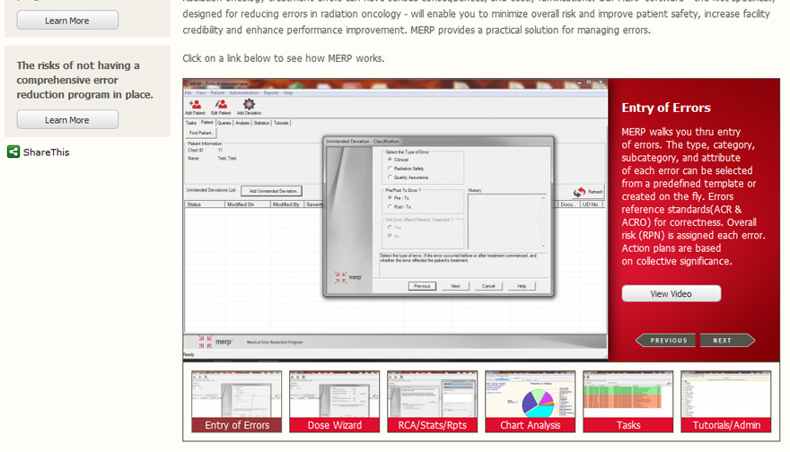Click the Add Patient icon in MERP

point(195,107)
